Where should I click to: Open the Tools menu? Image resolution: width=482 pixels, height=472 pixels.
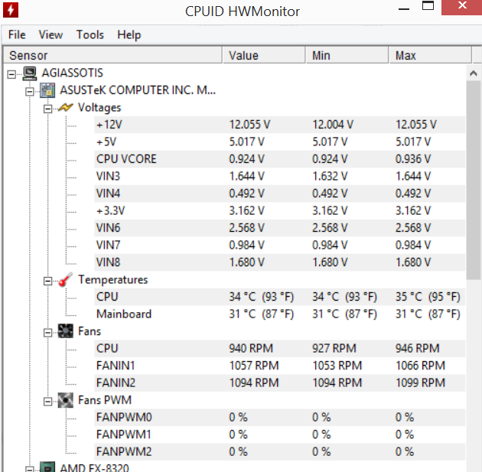coord(90,34)
